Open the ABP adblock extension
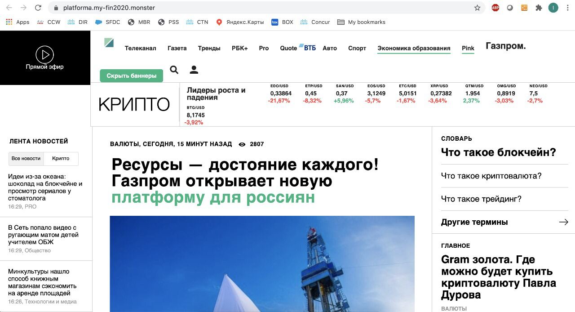 pos(495,8)
